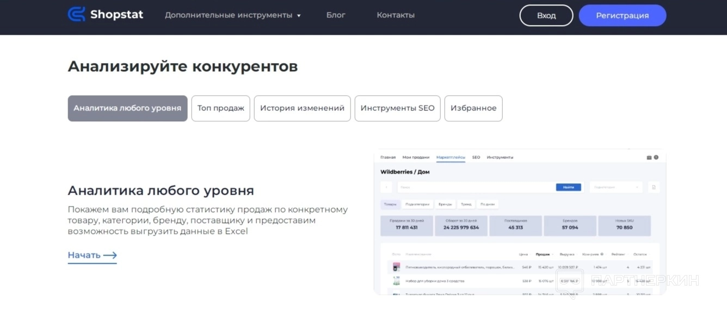Click the back arrow button beside search field
Viewport: 727px width, 328px height.
coord(387,187)
